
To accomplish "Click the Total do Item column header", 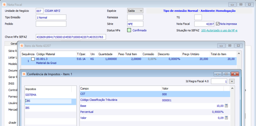I will pos(223,54).
